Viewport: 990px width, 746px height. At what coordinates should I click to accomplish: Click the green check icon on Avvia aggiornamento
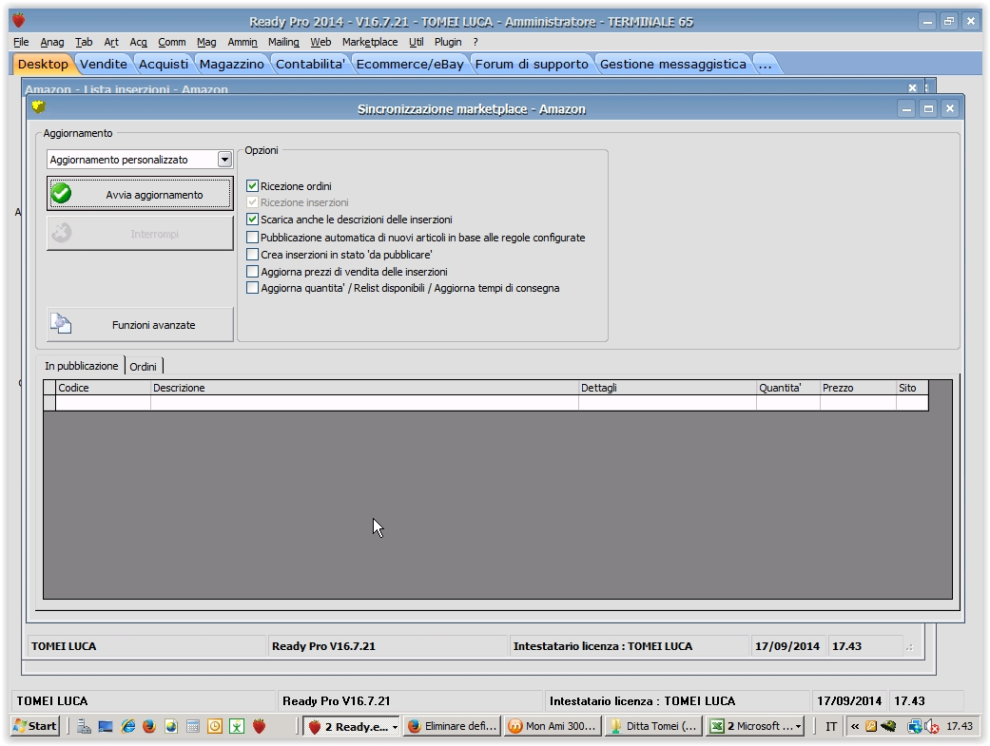pyautogui.click(x=61, y=194)
